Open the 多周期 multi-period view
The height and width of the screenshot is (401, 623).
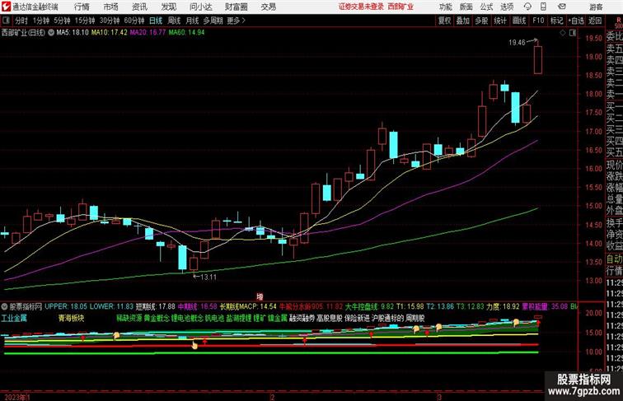tap(213, 21)
